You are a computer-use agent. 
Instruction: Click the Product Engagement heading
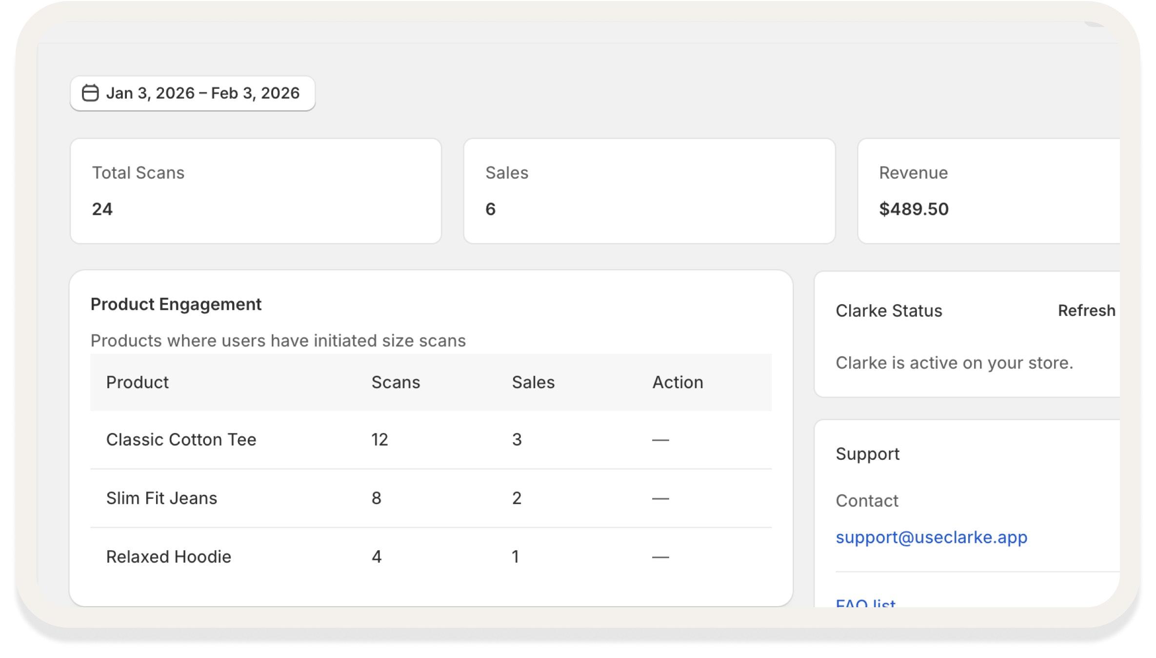click(176, 304)
